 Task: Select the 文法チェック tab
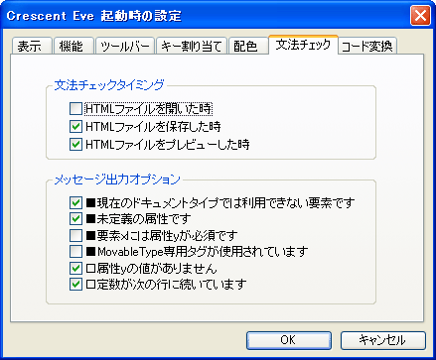pyautogui.click(x=303, y=45)
